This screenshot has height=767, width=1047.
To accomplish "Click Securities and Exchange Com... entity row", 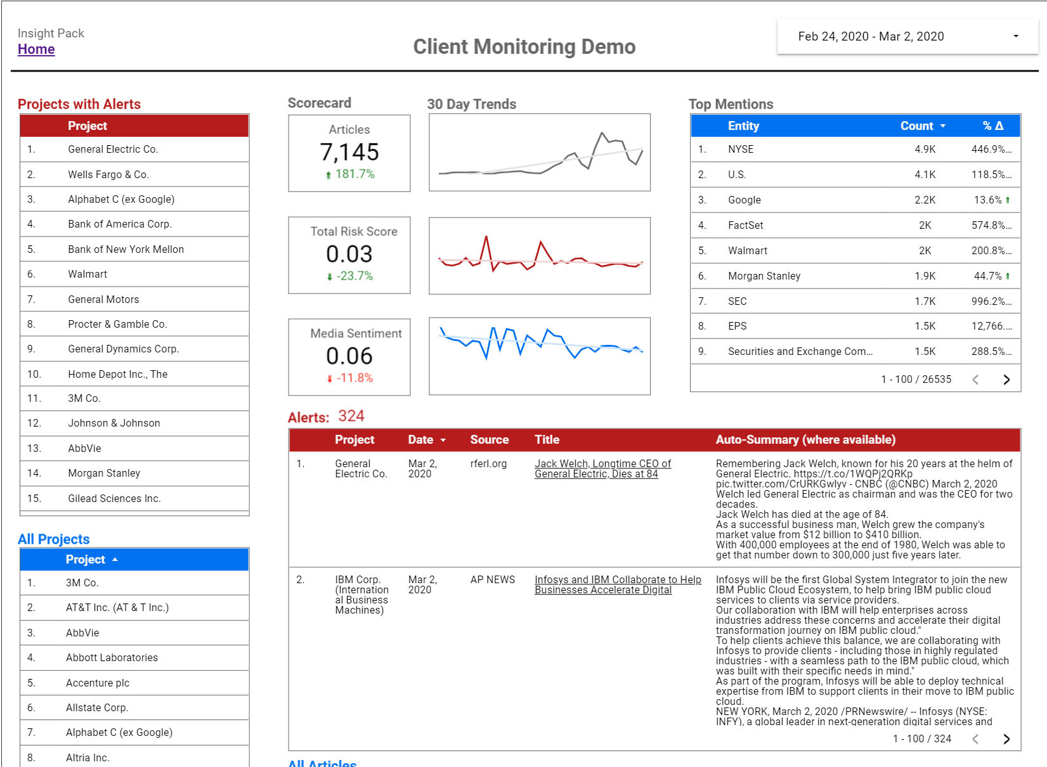I will [x=855, y=352].
